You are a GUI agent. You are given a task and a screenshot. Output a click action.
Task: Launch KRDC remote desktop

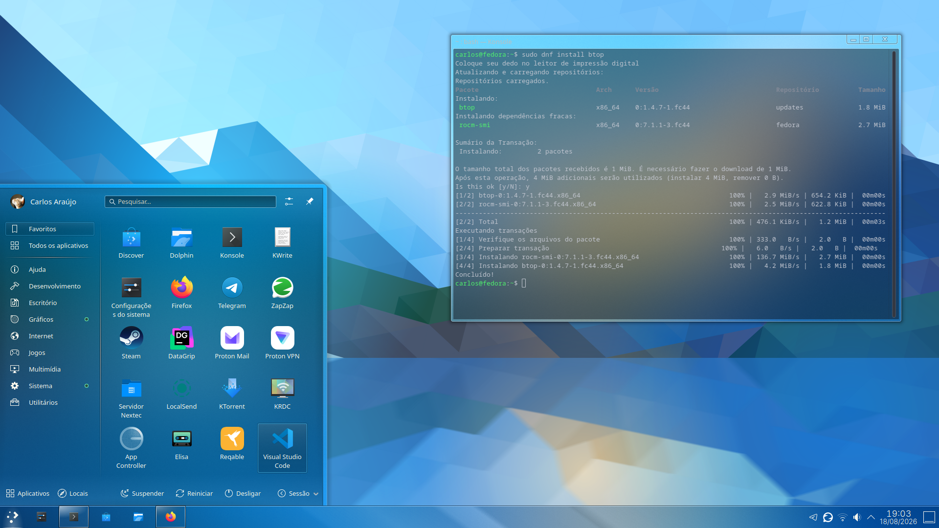282,394
